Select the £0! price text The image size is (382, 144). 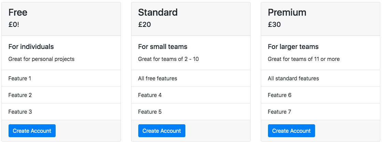(x=14, y=25)
